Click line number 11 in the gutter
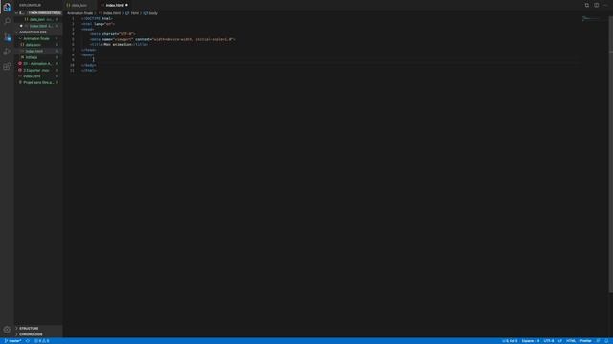This screenshot has height=344, width=613. pyautogui.click(x=73, y=70)
